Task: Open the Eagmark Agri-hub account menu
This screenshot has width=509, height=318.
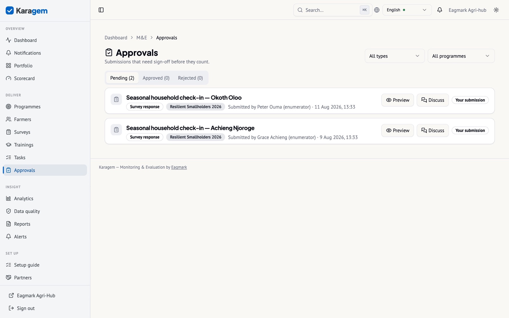Action: pyautogui.click(x=467, y=10)
